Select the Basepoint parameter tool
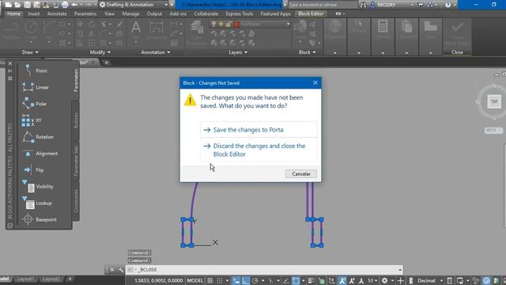506x285 pixels. coord(40,219)
